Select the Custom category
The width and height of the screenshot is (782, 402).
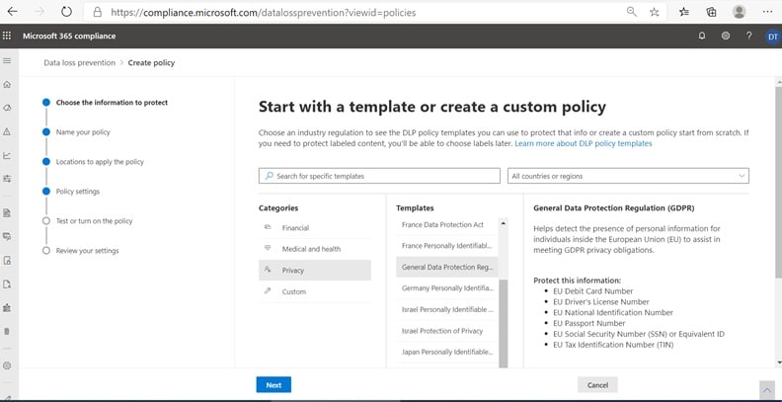(315, 291)
